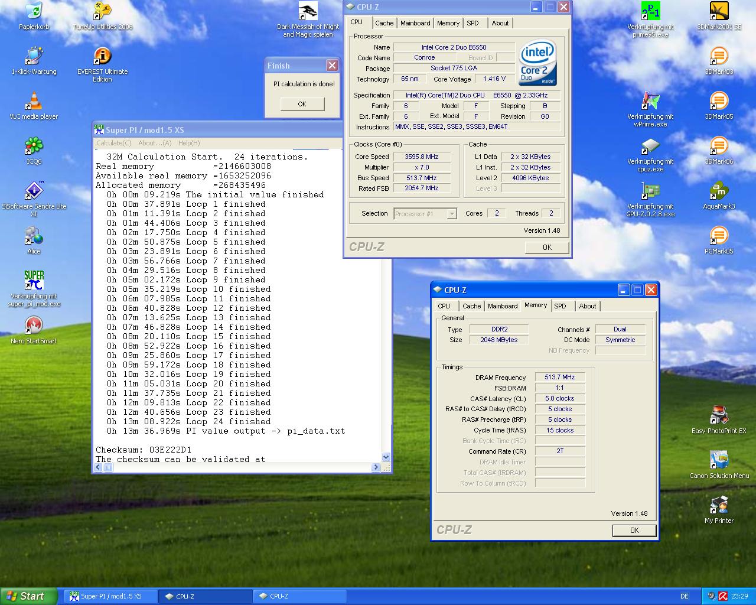This screenshot has height=605, width=756.
Task: Click the Core Voltage 1.416 V value
Action: click(x=494, y=79)
